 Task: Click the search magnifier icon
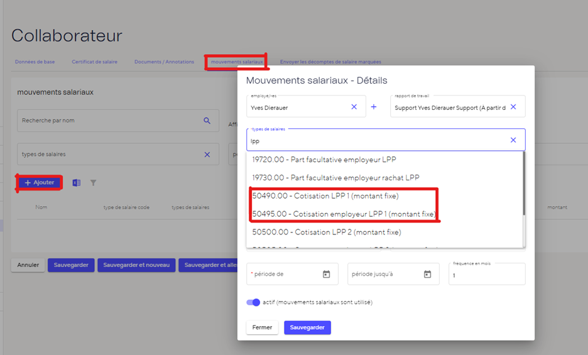[207, 121]
